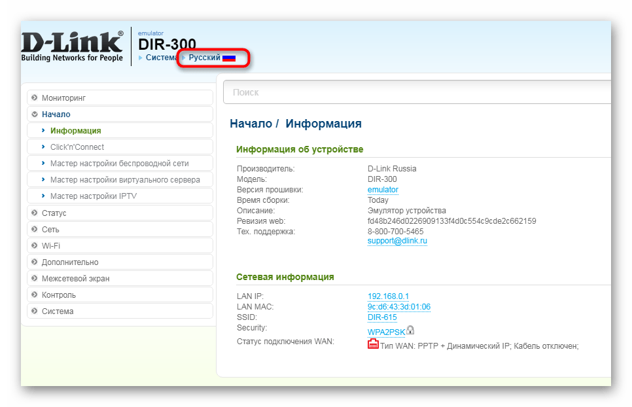
Task: Expand the Контроль menu section
Action: tap(120, 294)
